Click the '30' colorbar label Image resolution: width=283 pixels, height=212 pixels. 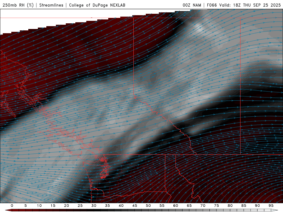(x=94, y=206)
